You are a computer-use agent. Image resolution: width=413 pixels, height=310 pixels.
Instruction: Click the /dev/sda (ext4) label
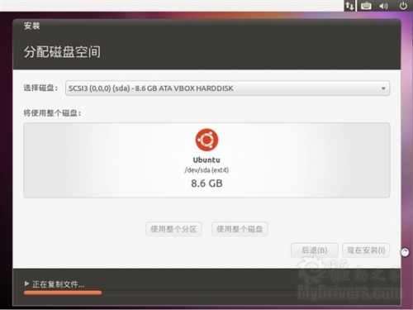[x=206, y=170]
